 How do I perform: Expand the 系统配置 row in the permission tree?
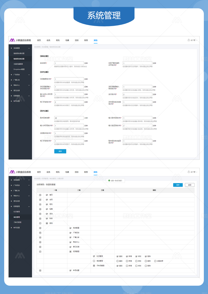click(40, 228)
